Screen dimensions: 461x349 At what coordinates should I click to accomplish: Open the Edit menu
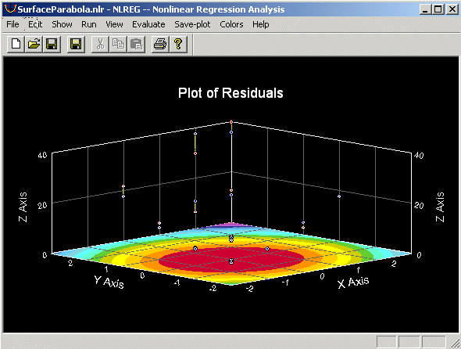coord(35,24)
